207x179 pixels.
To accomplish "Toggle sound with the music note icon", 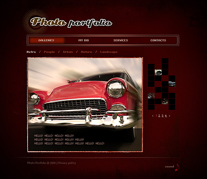I will (x=177, y=167).
